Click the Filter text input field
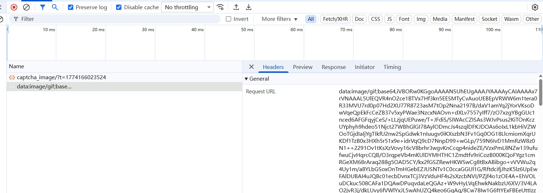The height and width of the screenshot is (193, 543). click(117, 19)
